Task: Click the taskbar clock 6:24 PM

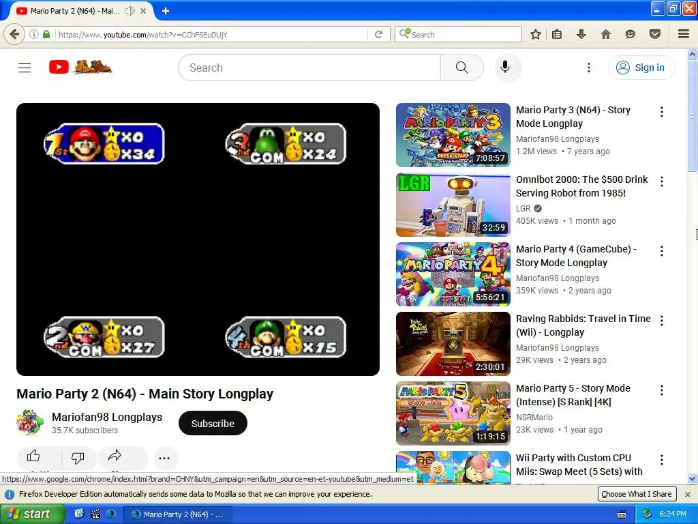Action: 673,514
